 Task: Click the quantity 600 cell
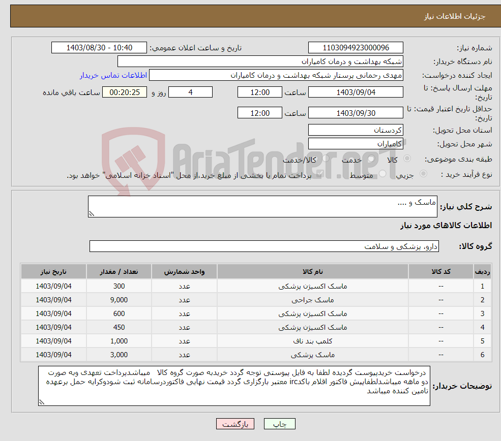[x=119, y=313]
